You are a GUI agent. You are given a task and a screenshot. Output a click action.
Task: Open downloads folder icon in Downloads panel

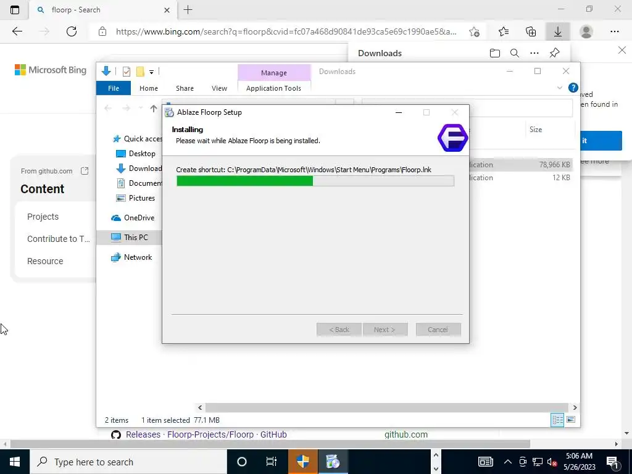[494, 53]
